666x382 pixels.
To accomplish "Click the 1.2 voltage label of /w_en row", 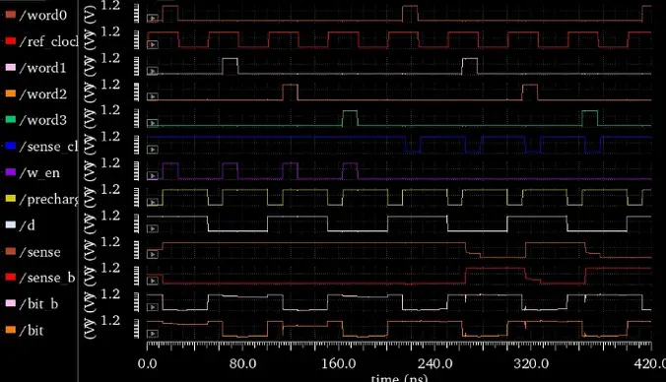I will [110, 163].
